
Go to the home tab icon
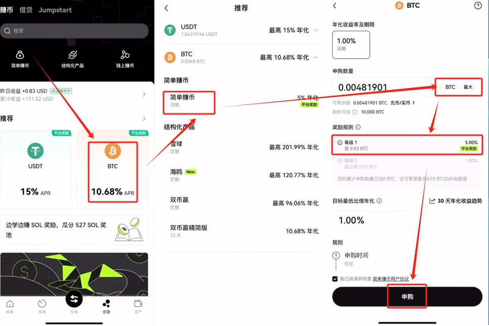pos(10,304)
